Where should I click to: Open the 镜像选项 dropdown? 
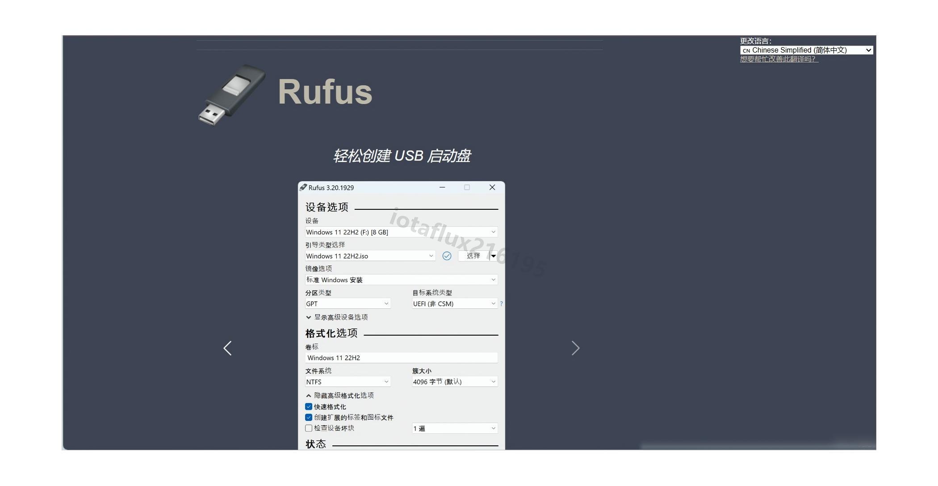[401, 280]
